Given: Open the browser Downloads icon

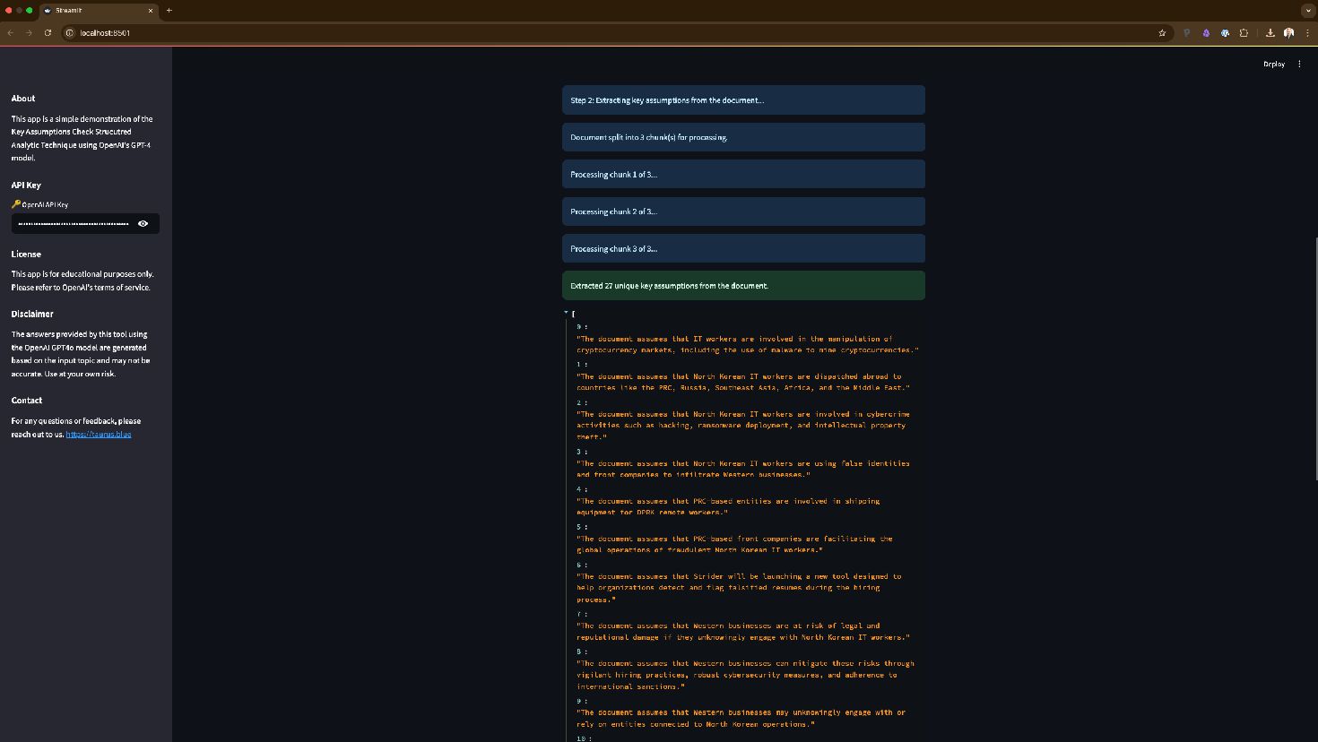Looking at the screenshot, I should (x=1270, y=33).
